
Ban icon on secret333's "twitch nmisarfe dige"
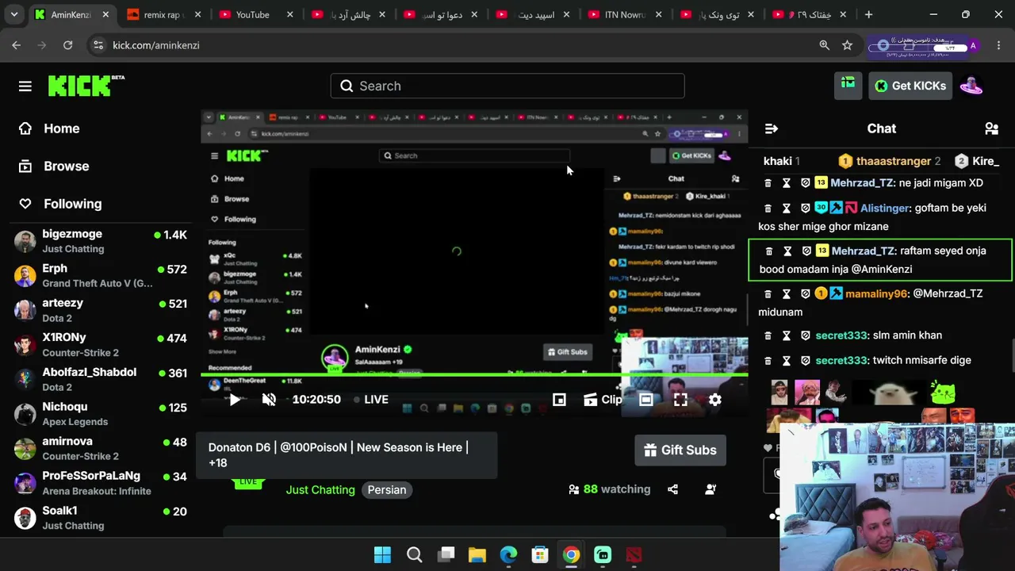[x=806, y=361]
